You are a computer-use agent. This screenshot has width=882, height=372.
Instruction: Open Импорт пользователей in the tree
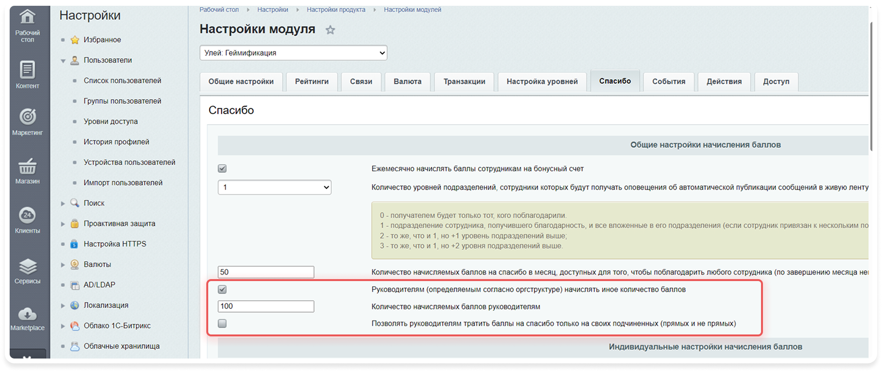(x=123, y=183)
